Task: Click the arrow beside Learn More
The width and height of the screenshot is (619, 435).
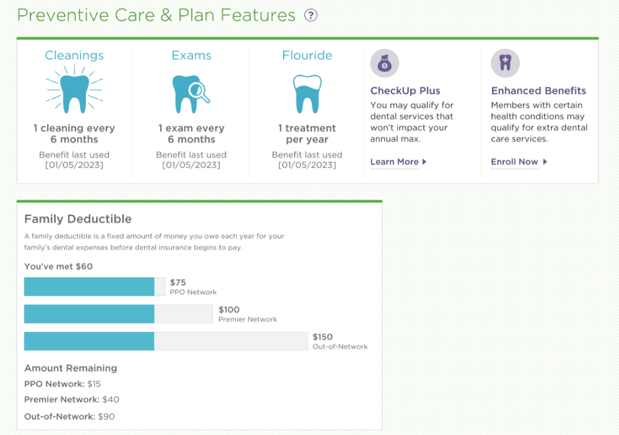Action: [x=425, y=162]
